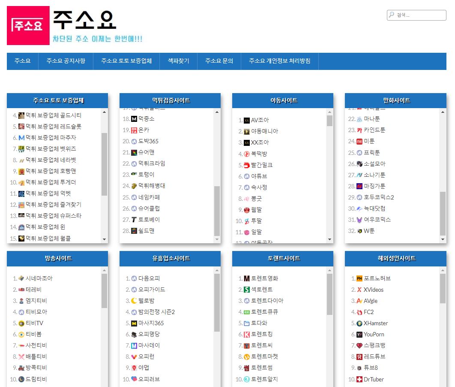
Task: Click the 티비TV favicon
Action: 21,324
